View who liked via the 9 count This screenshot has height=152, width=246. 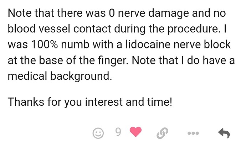(118, 132)
